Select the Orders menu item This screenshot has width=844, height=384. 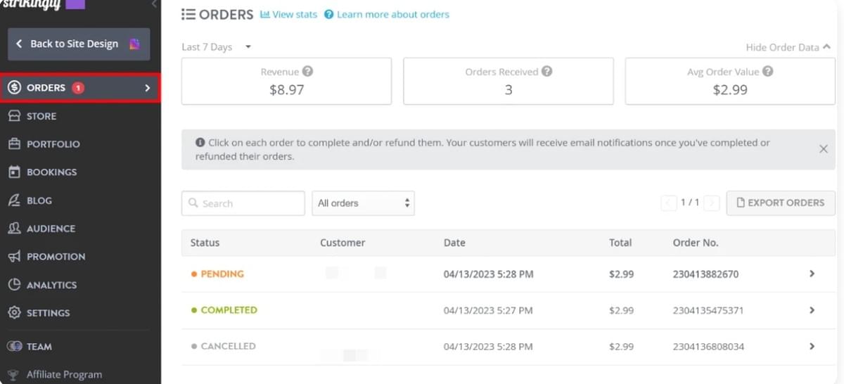[80, 88]
